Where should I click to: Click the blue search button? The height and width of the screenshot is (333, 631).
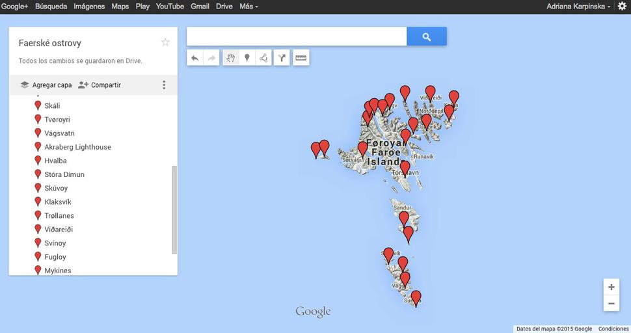[427, 36]
